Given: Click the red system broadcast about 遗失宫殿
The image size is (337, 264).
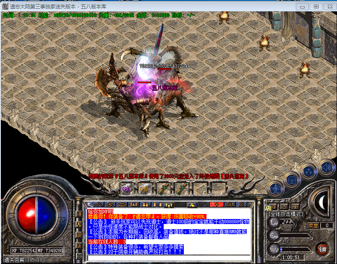Looking at the screenshot, I should click(x=168, y=176).
